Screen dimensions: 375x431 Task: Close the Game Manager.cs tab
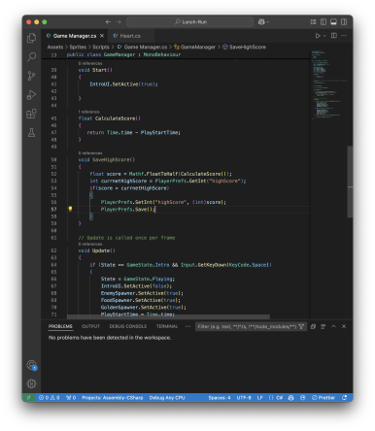tap(102, 36)
